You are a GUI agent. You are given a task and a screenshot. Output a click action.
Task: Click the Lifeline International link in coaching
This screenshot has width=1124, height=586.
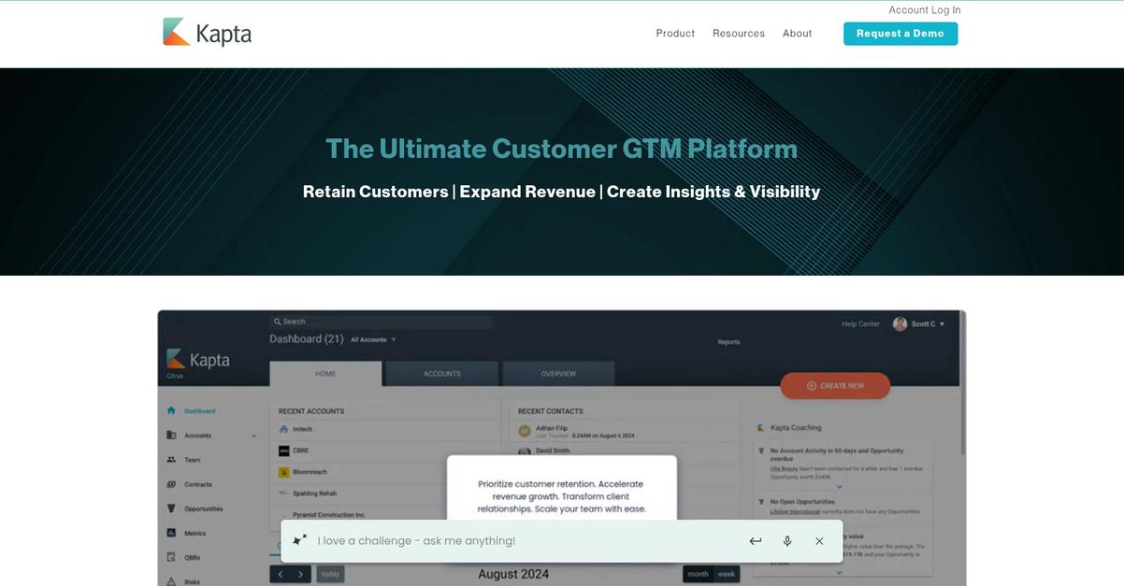795,511
